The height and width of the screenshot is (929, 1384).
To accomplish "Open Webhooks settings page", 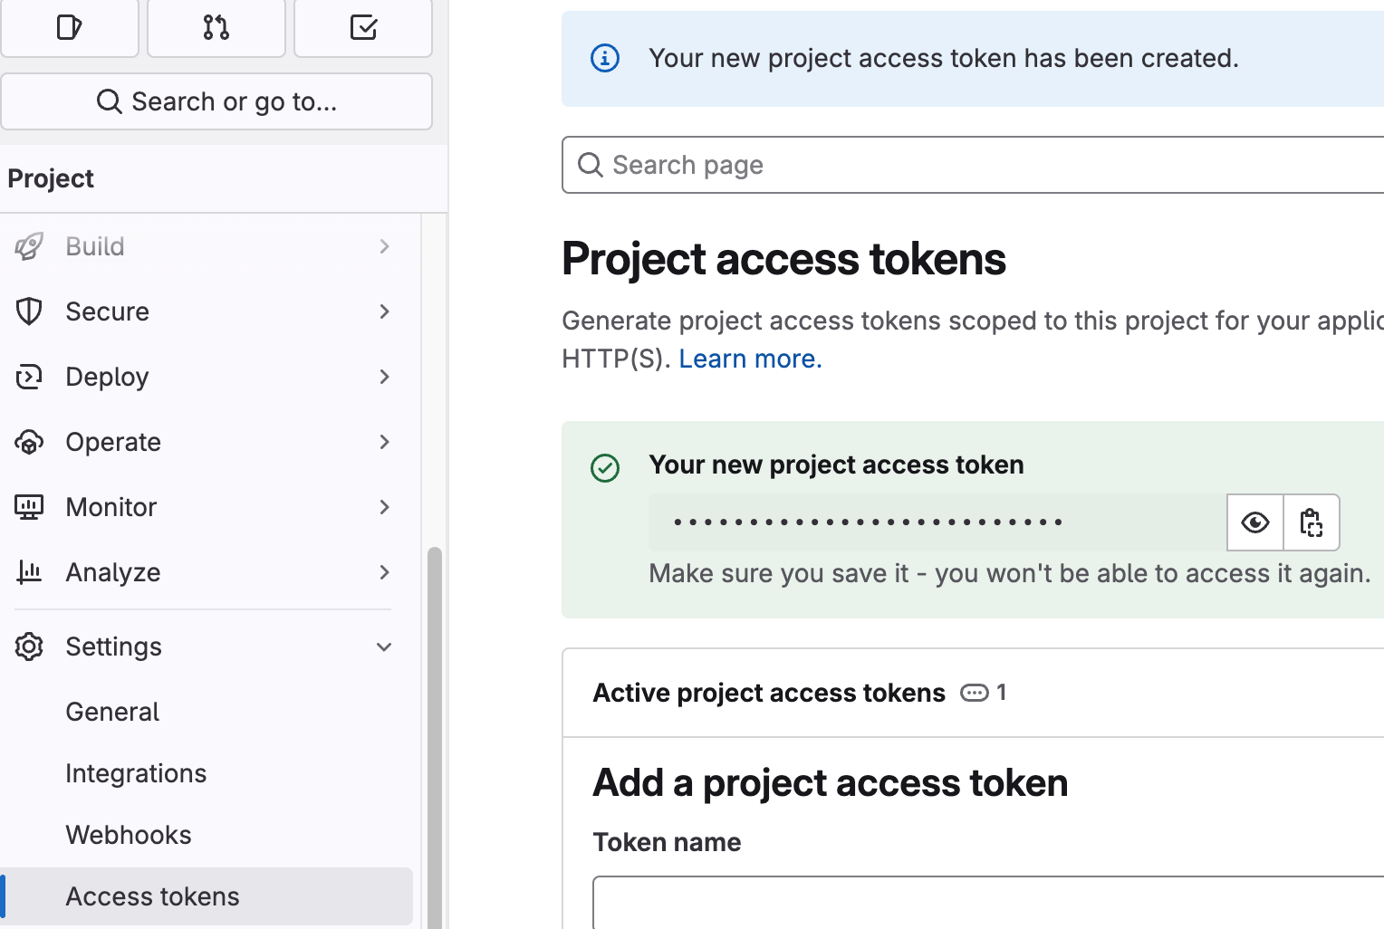I will 129,835.
